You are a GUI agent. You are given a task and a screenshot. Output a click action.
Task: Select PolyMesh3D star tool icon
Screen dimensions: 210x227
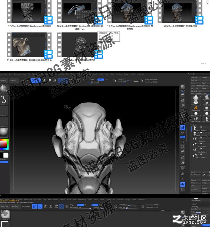click(207, 103)
